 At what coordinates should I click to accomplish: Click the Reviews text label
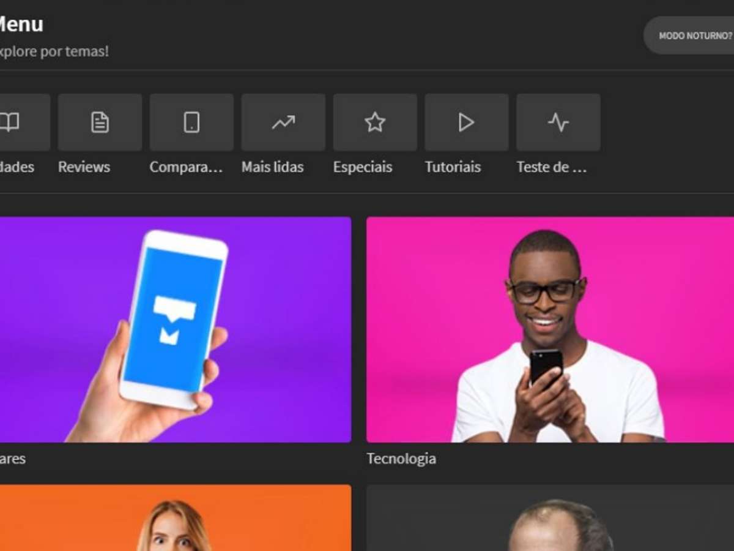84,167
